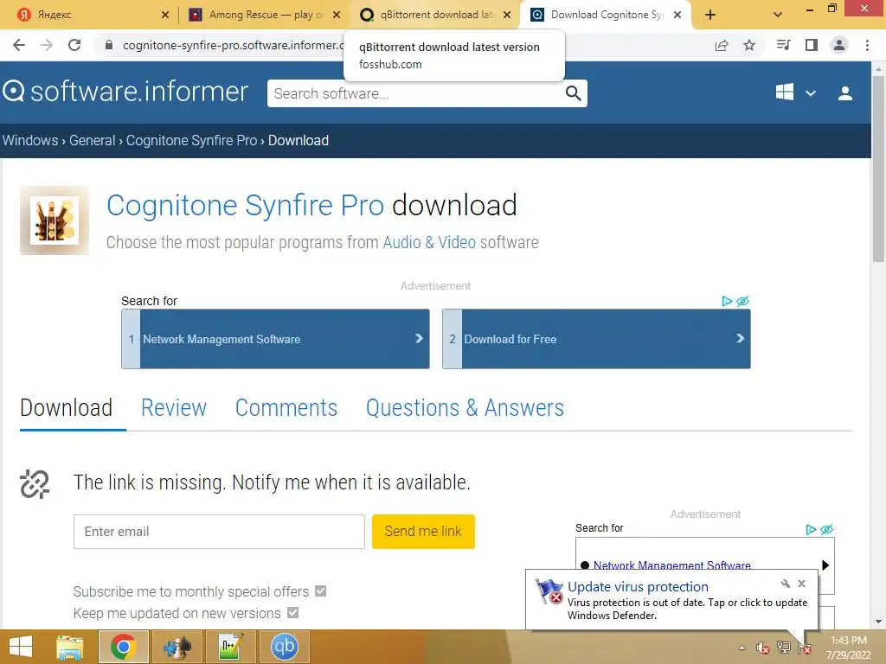This screenshot has height=664, width=886.
Task: Open the Questions & Answers tab
Action: pyautogui.click(x=465, y=408)
